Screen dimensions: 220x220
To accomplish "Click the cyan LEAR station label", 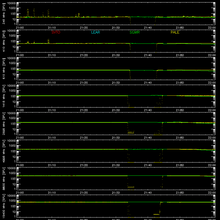I will (95, 32).
